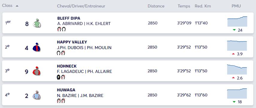Click the Distance column header

156,6
